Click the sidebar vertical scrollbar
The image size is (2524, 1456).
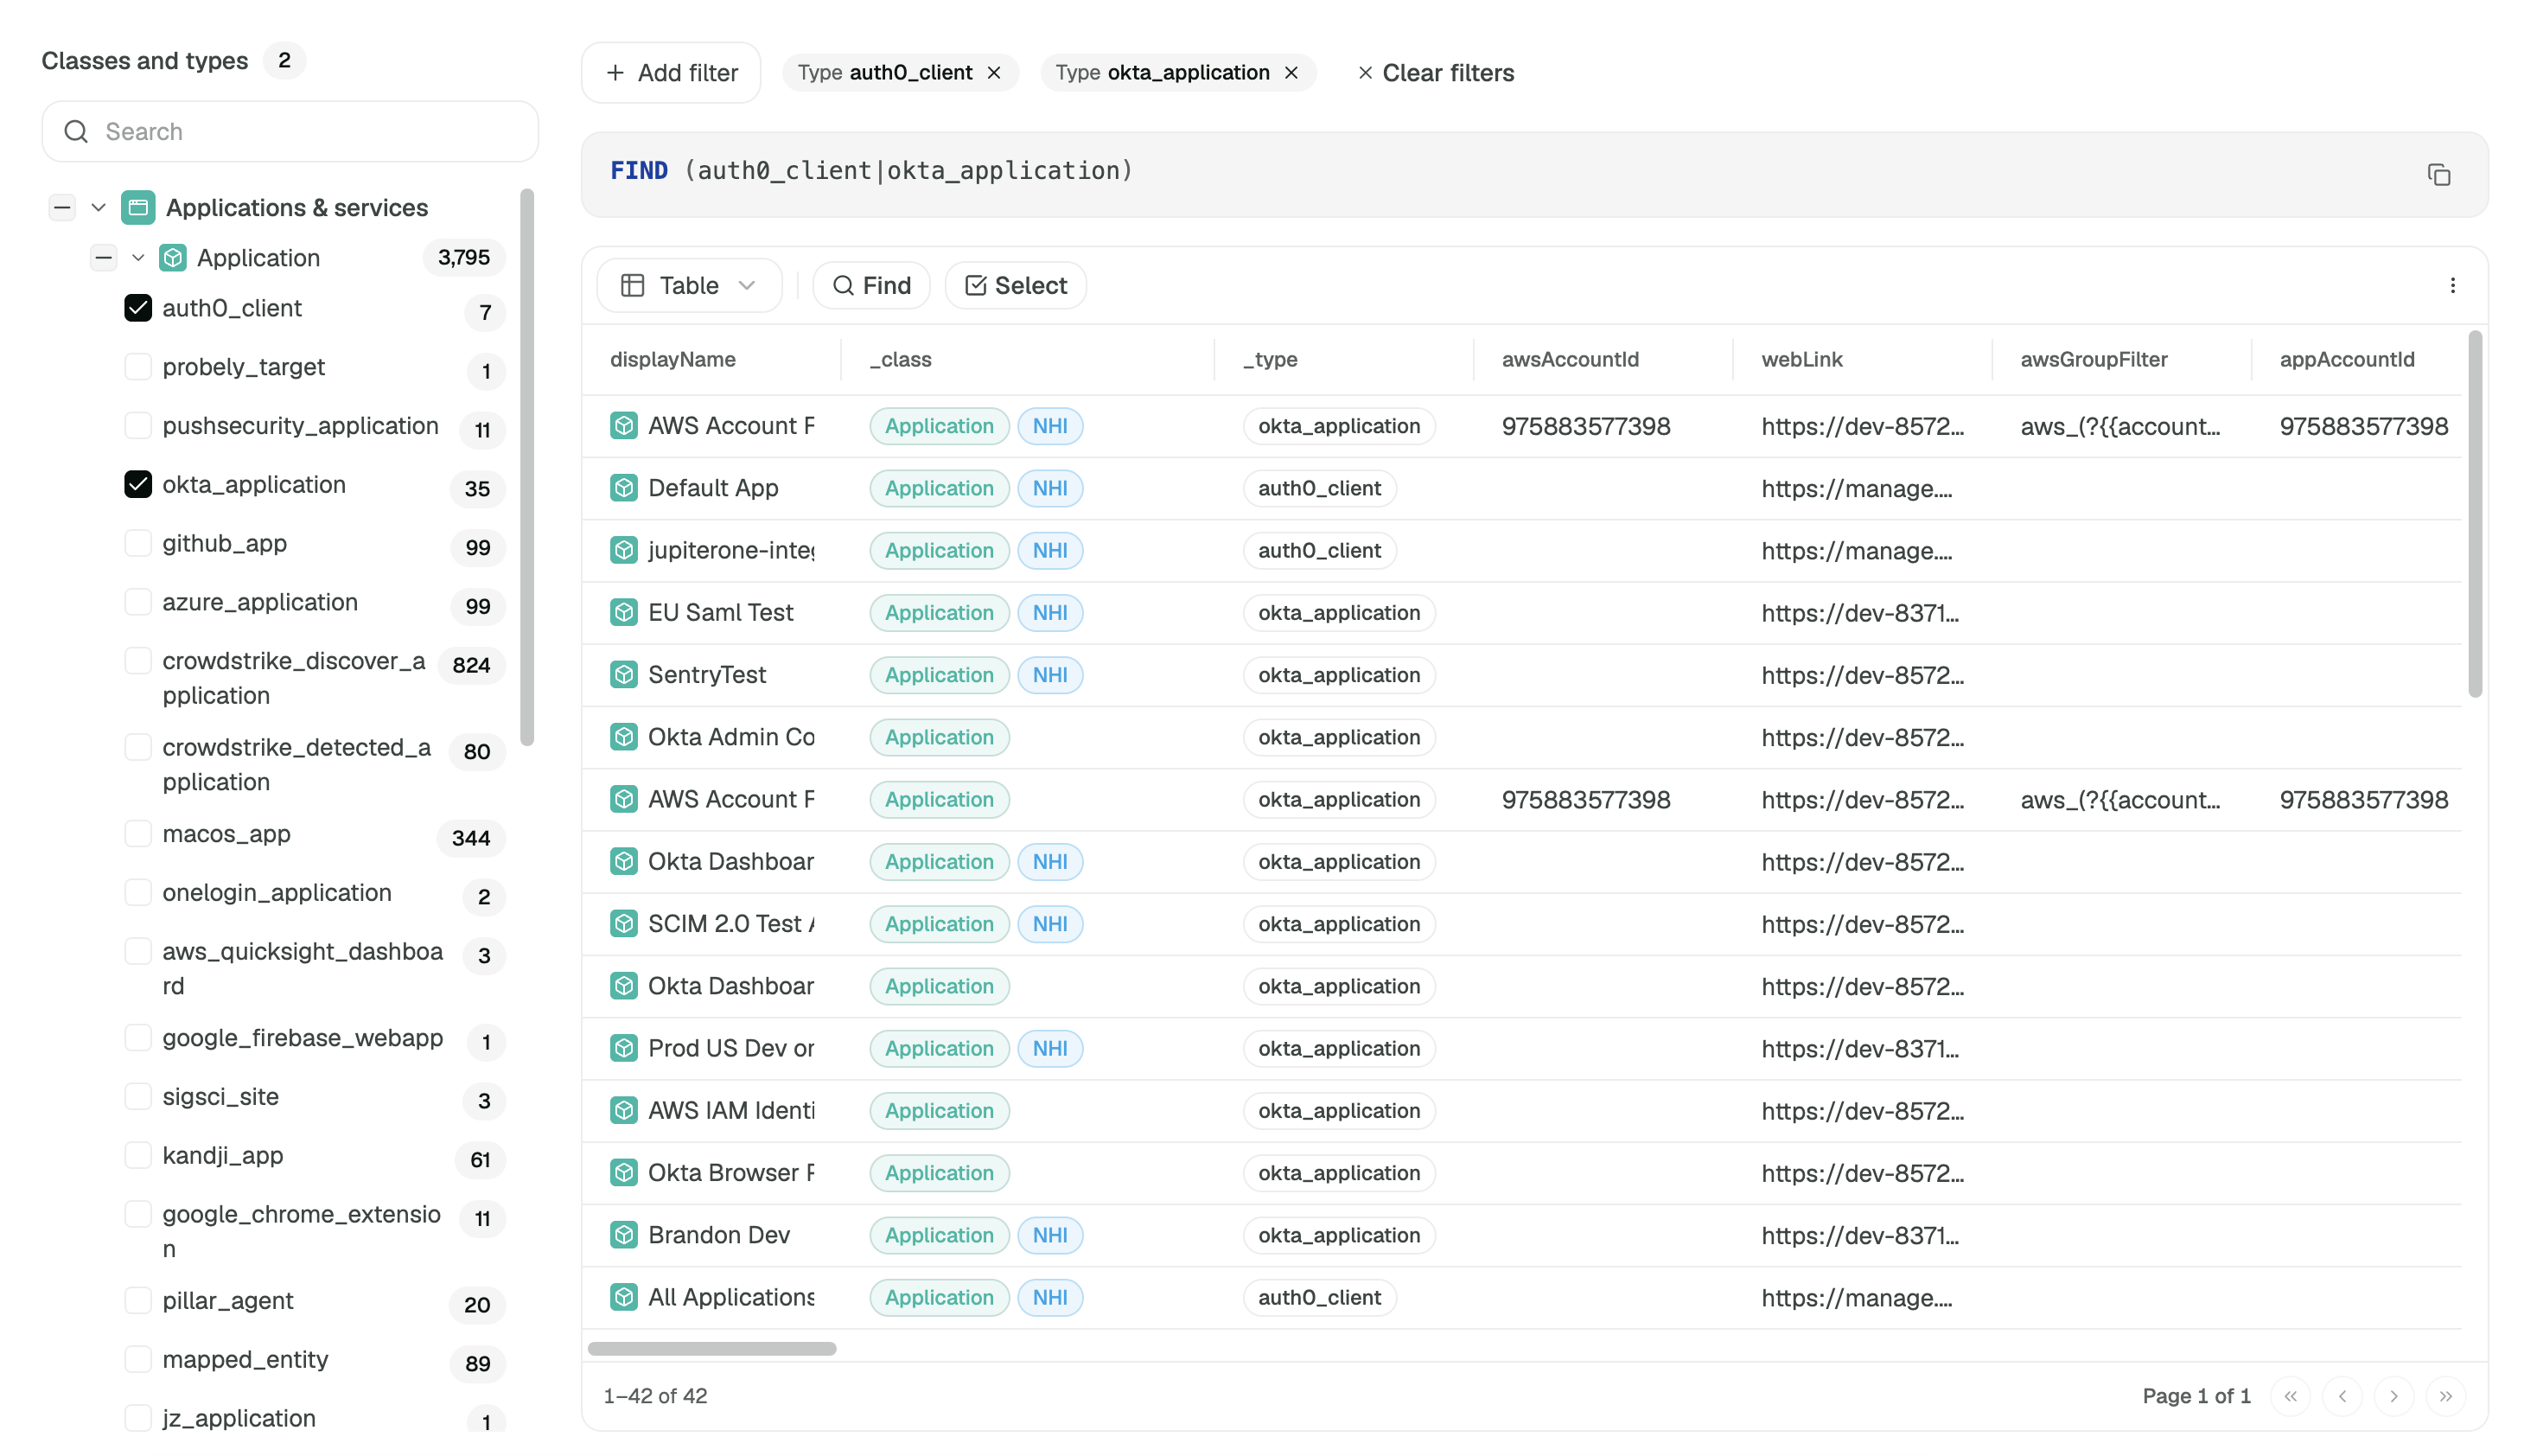(526, 467)
